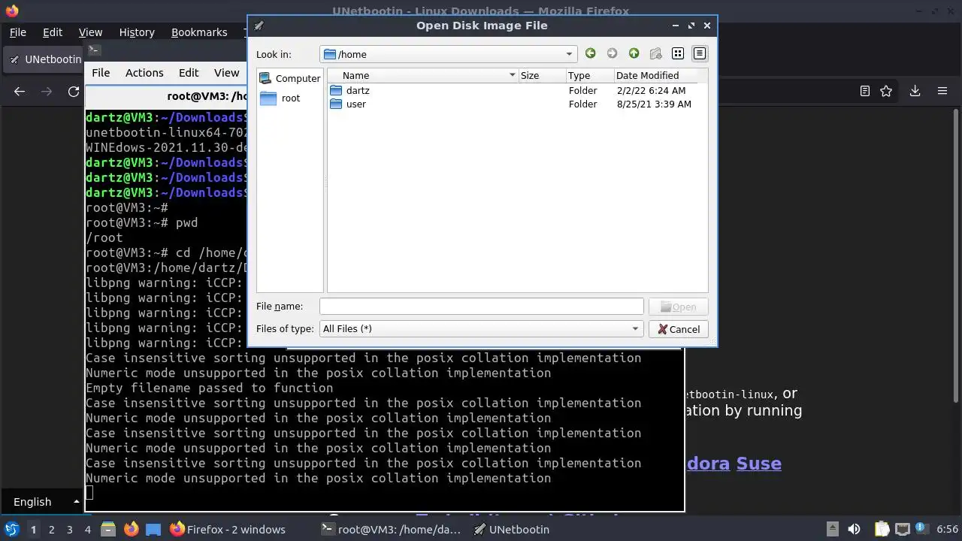Switch file dialog to Detail View
962x541 pixels.
click(700, 53)
